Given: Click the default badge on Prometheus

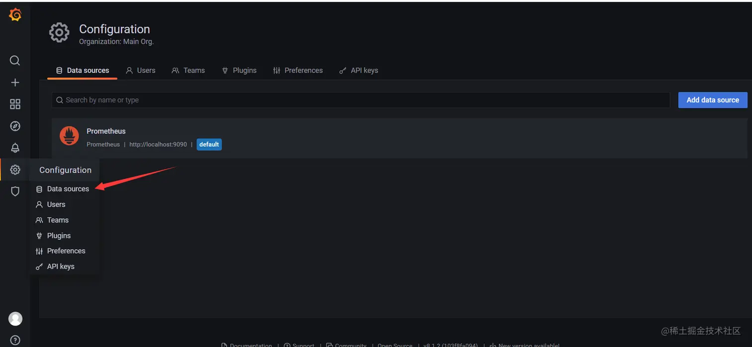Looking at the screenshot, I should tap(209, 144).
